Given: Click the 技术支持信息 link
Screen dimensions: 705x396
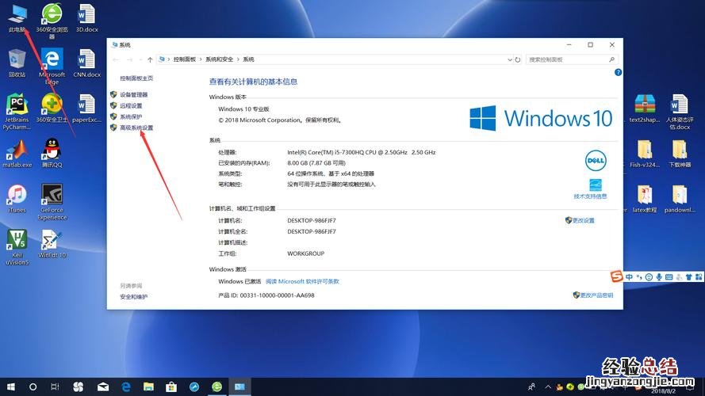Looking at the screenshot, I should tap(590, 196).
